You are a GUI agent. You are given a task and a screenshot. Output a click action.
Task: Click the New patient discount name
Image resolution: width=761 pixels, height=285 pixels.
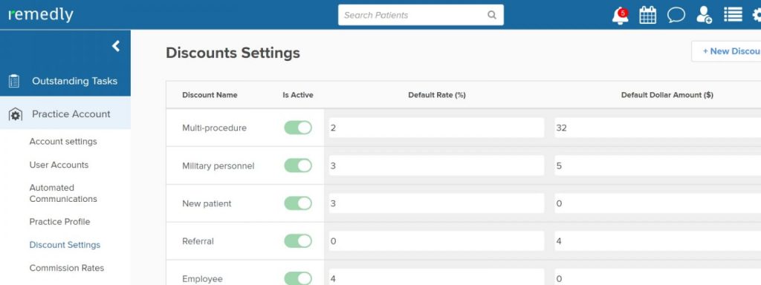click(x=207, y=203)
